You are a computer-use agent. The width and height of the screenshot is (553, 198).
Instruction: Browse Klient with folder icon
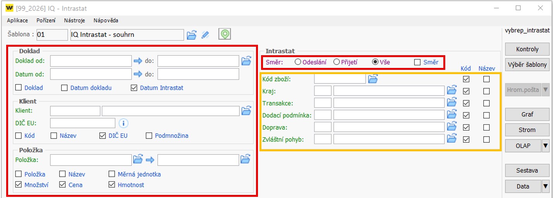[246, 111]
